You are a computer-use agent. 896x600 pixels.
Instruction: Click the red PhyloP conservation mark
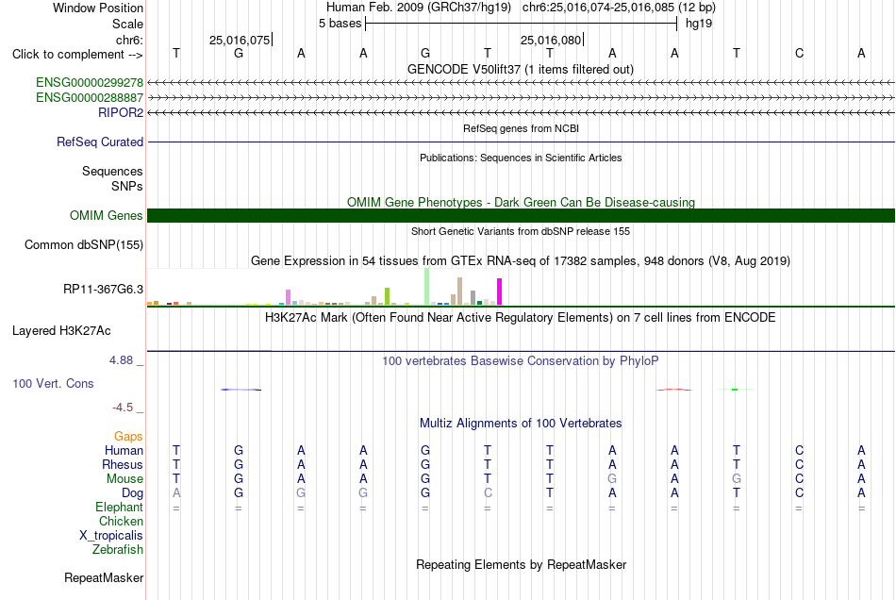(x=674, y=390)
